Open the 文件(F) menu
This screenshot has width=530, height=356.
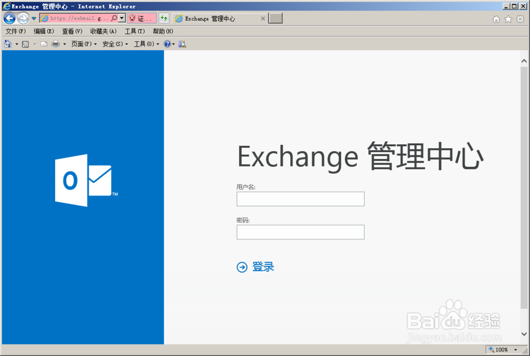click(x=15, y=31)
